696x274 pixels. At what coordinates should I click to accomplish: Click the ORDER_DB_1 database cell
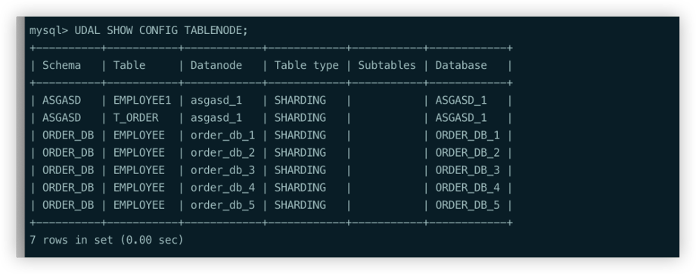coord(468,135)
